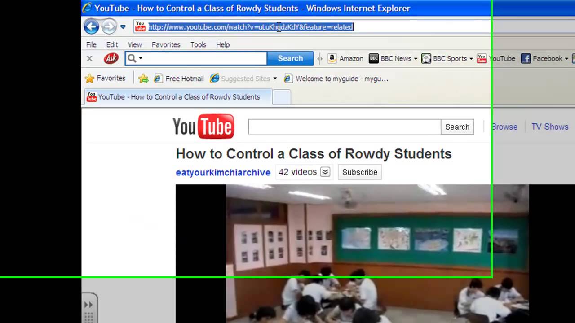575x323 pixels.
Task: Click the YouTube page Search button
Action: coord(457,127)
